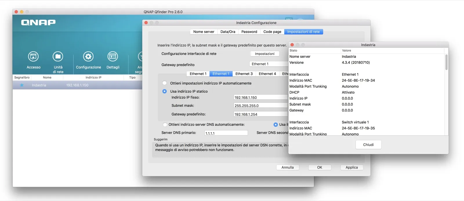This screenshot has height=201, width=464.
Task: Switch to the Ethernet 4 tab
Action: pos(267,74)
